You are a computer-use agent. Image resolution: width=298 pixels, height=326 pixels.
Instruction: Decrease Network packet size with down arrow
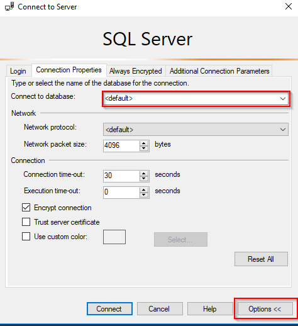point(144,149)
